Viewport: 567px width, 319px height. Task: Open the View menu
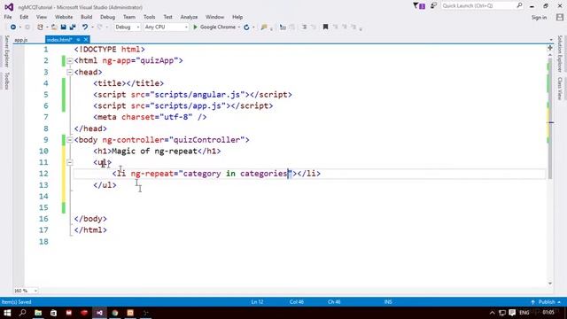(42, 17)
